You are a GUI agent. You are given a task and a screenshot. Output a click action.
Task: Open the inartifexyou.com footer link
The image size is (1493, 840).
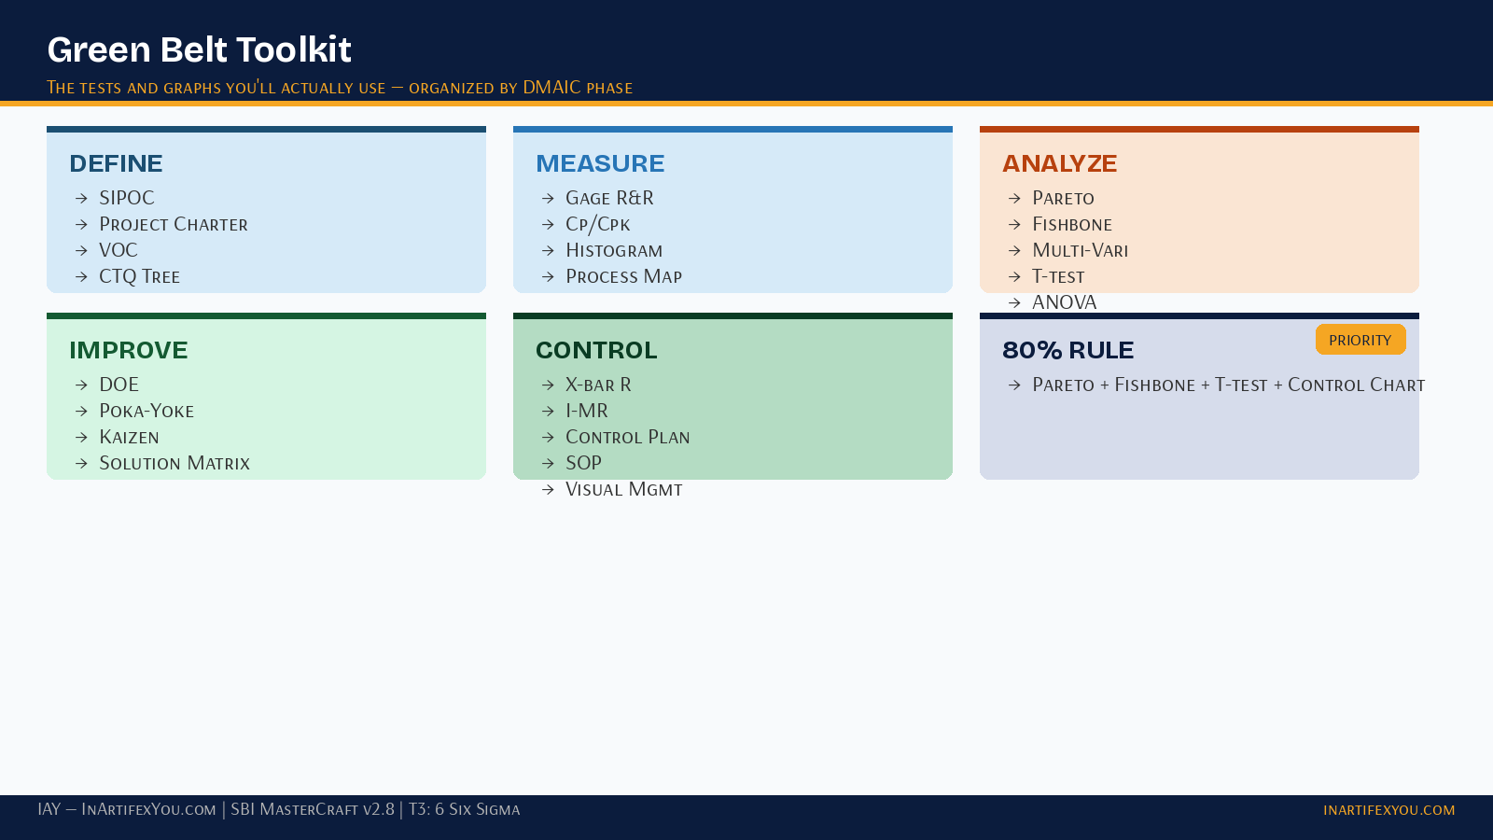tap(1388, 810)
